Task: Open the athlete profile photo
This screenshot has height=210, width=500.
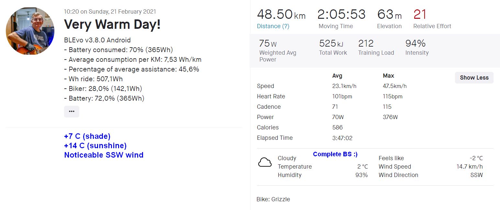Action: (30, 31)
